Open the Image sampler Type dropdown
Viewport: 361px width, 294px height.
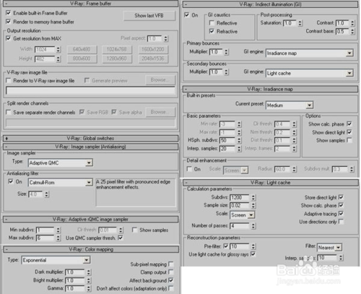[61, 163]
